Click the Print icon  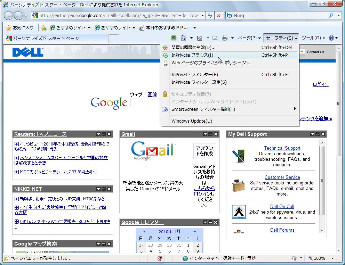225,38
